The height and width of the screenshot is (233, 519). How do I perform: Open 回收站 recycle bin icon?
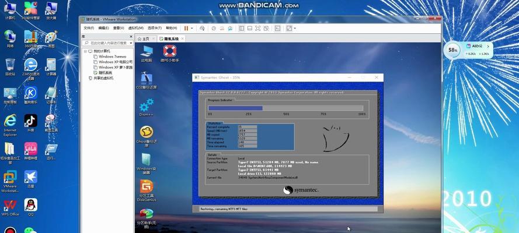coord(11,67)
